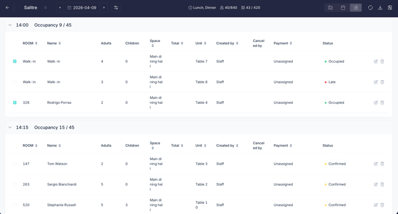Open the layout settings icon in the header
The height and width of the screenshot is (214, 398).
click(x=390, y=8)
